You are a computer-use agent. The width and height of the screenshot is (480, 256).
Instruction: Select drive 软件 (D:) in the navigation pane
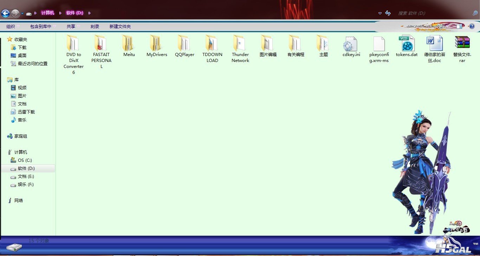[28, 168]
